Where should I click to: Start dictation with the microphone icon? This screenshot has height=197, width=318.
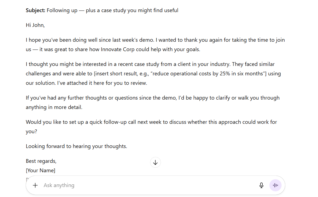261,185
